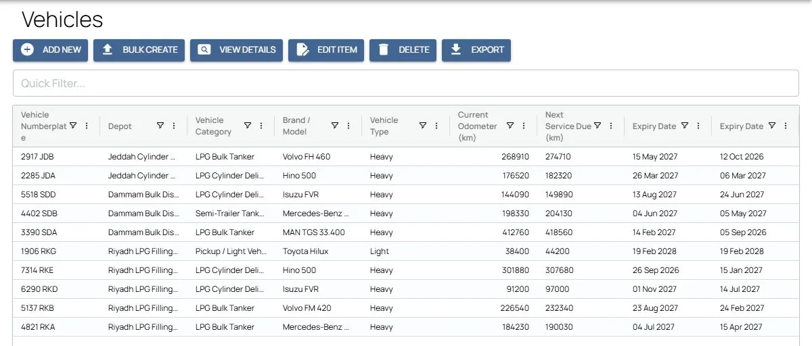Sort by the Brand / Model header label
The width and height of the screenshot is (812, 346).
pos(297,126)
